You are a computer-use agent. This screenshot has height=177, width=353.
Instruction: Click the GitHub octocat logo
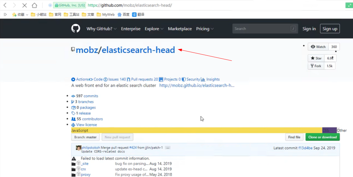pos(76,29)
